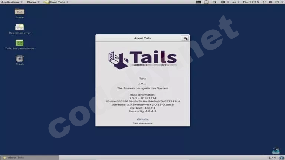Click the 'live-boot: 4.0.2-1' line
The height and width of the screenshot is (160, 285).
click(142, 108)
